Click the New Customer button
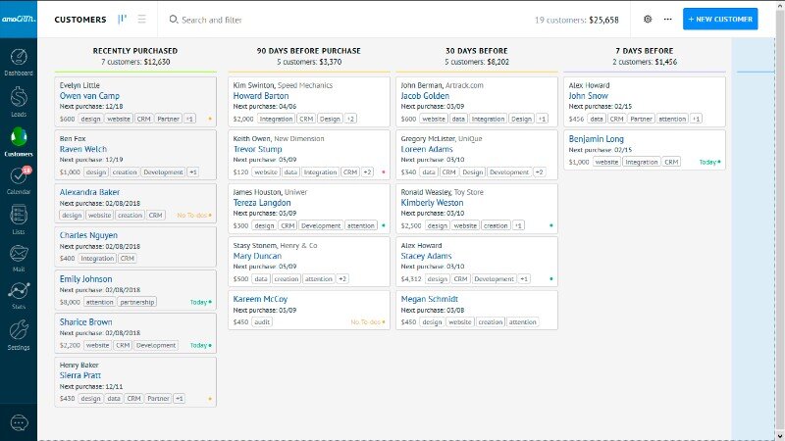 720,19
